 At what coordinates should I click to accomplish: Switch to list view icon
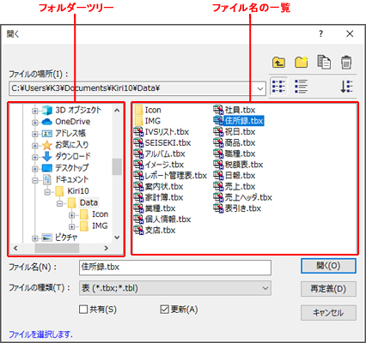278,87
